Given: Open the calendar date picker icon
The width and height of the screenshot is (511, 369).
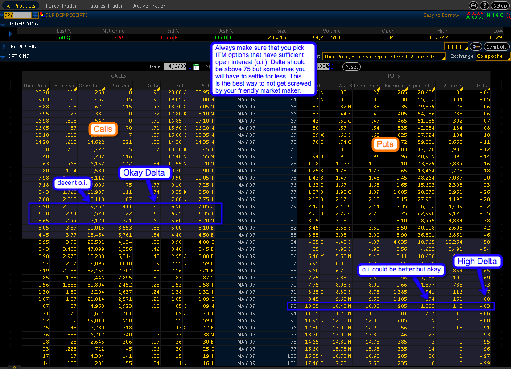Looking at the screenshot, I should [196, 66].
